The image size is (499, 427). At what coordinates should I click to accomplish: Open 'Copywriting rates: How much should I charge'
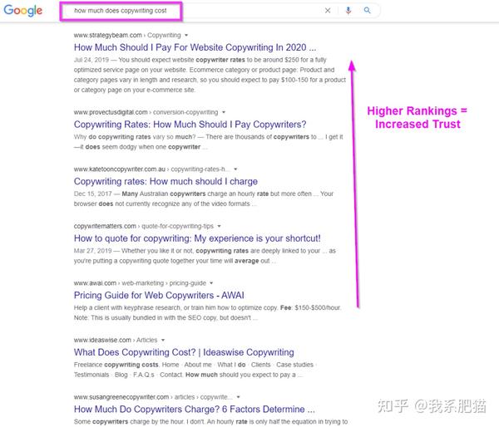[166, 181]
